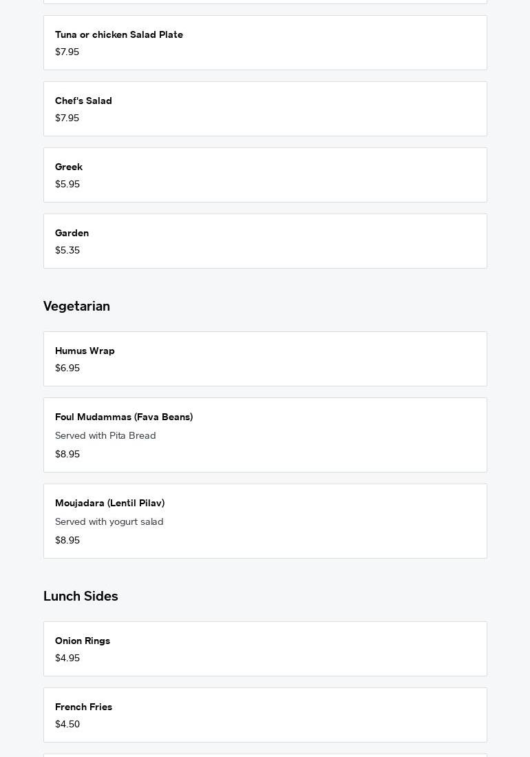530x757 pixels.
Task: Open Moujadara (Lentil Pilav) item title
Action: (x=109, y=504)
